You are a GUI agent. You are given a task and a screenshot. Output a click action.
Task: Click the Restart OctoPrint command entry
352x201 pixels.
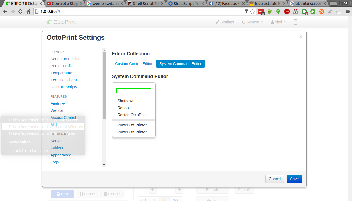pos(132,115)
